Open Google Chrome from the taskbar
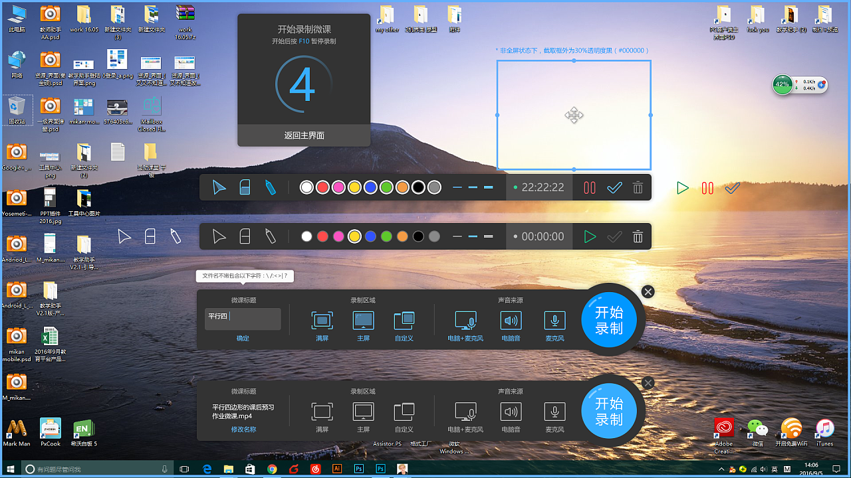The height and width of the screenshot is (478, 851). point(272,469)
